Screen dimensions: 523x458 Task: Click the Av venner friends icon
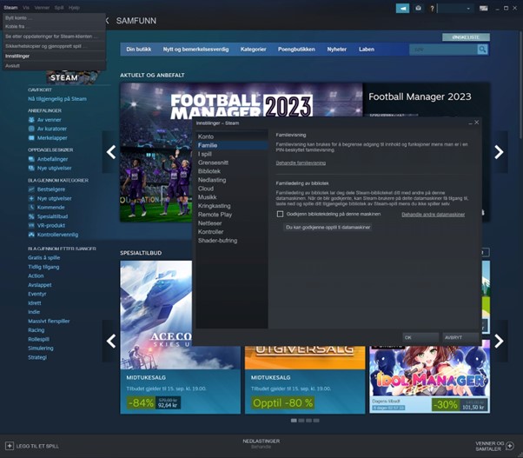[x=31, y=119]
